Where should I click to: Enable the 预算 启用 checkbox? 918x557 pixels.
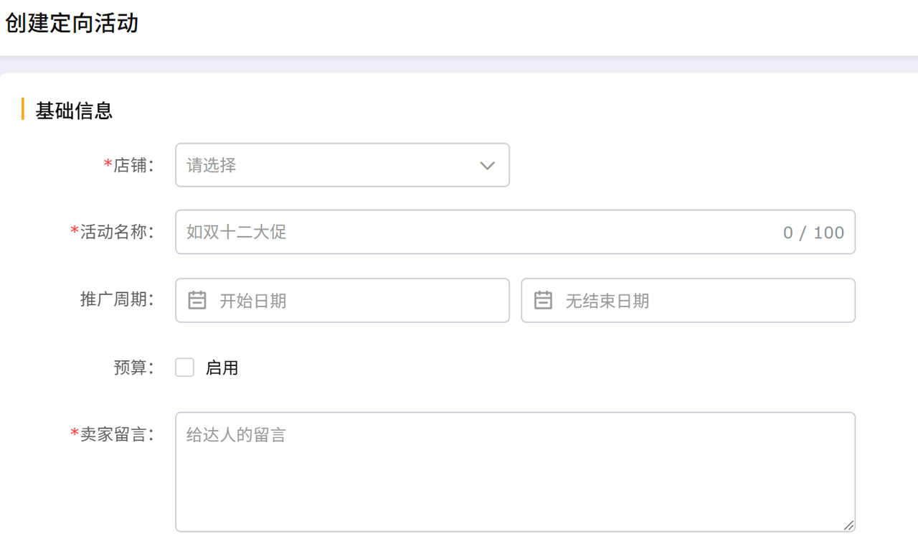185,368
